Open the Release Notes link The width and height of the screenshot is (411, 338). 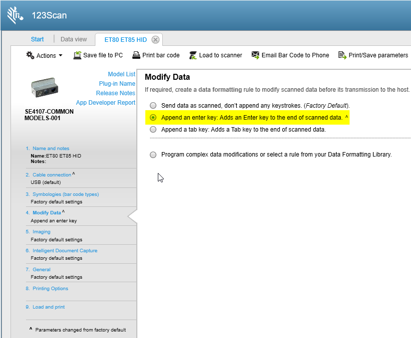click(x=116, y=93)
